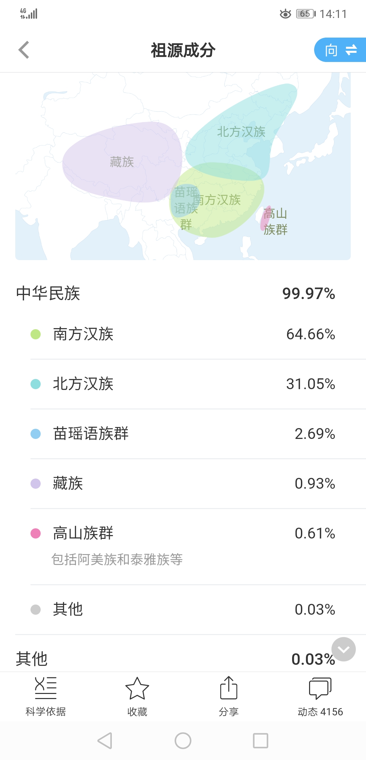This screenshot has height=760, width=366.
Task: Tap the 藏族 purple region on map
Action: tap(122, 162)
